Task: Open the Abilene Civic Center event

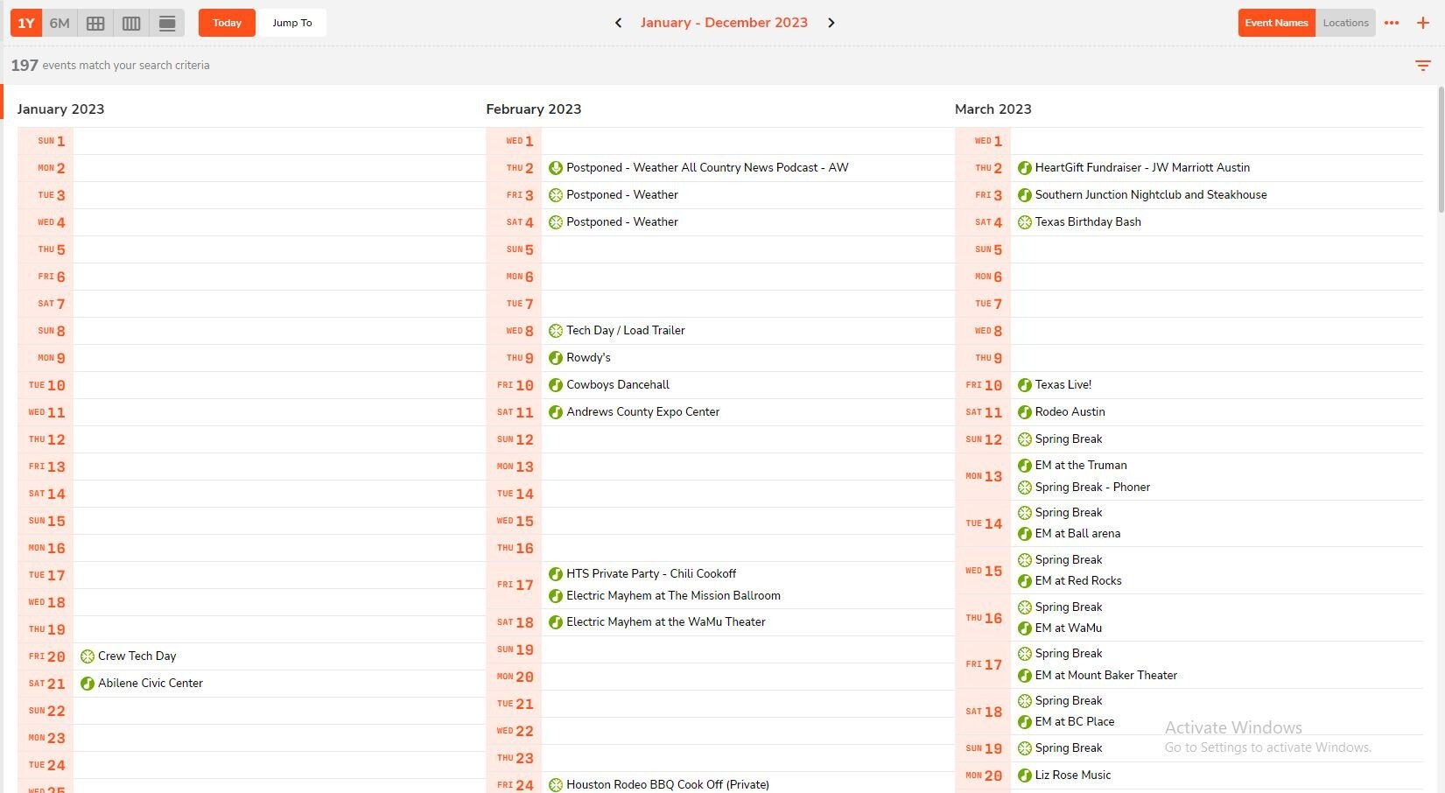Action: click(x=151, y=683)
